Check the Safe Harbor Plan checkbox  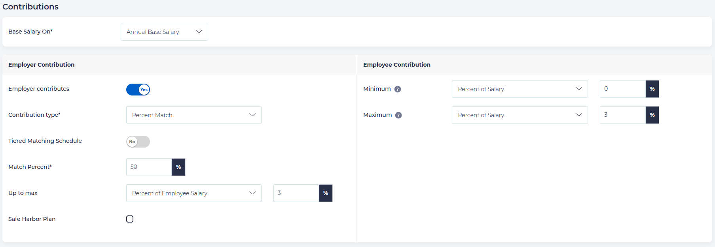(130, 219)
